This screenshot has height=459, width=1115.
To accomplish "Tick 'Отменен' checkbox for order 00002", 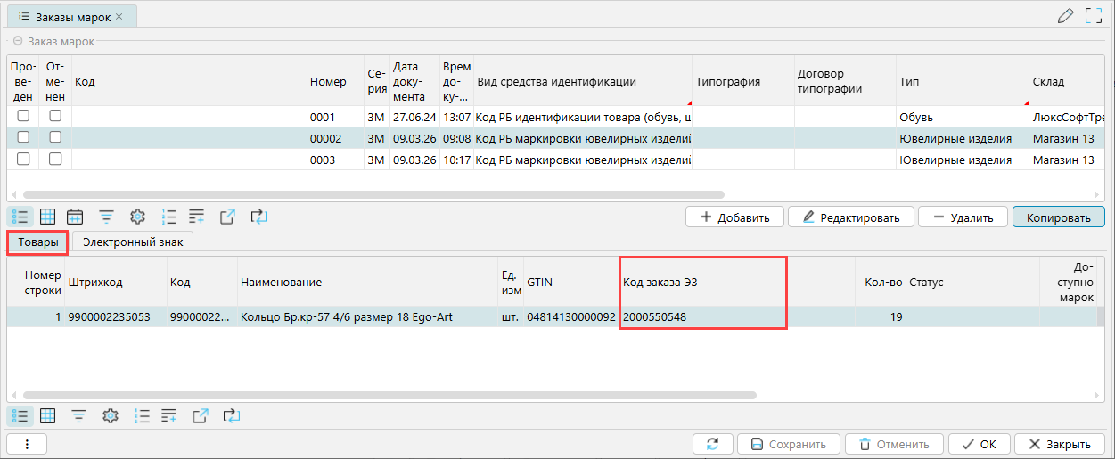I will click(55, 137).
